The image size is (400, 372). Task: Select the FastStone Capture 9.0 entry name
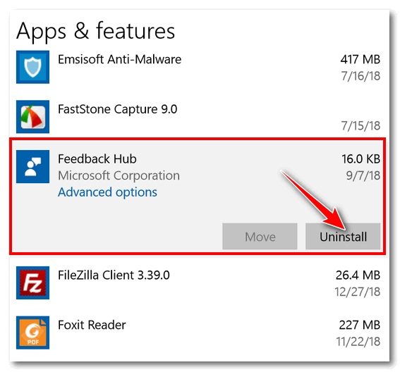[117, 109]
